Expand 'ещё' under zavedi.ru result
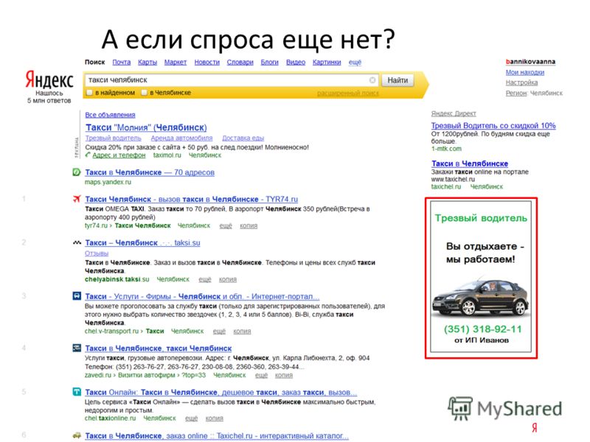 click(x=262, y=376)
